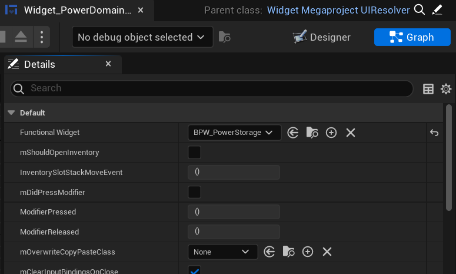Open the Functional Widget class dropdown

pyautogui.click(x=234, y=133)
